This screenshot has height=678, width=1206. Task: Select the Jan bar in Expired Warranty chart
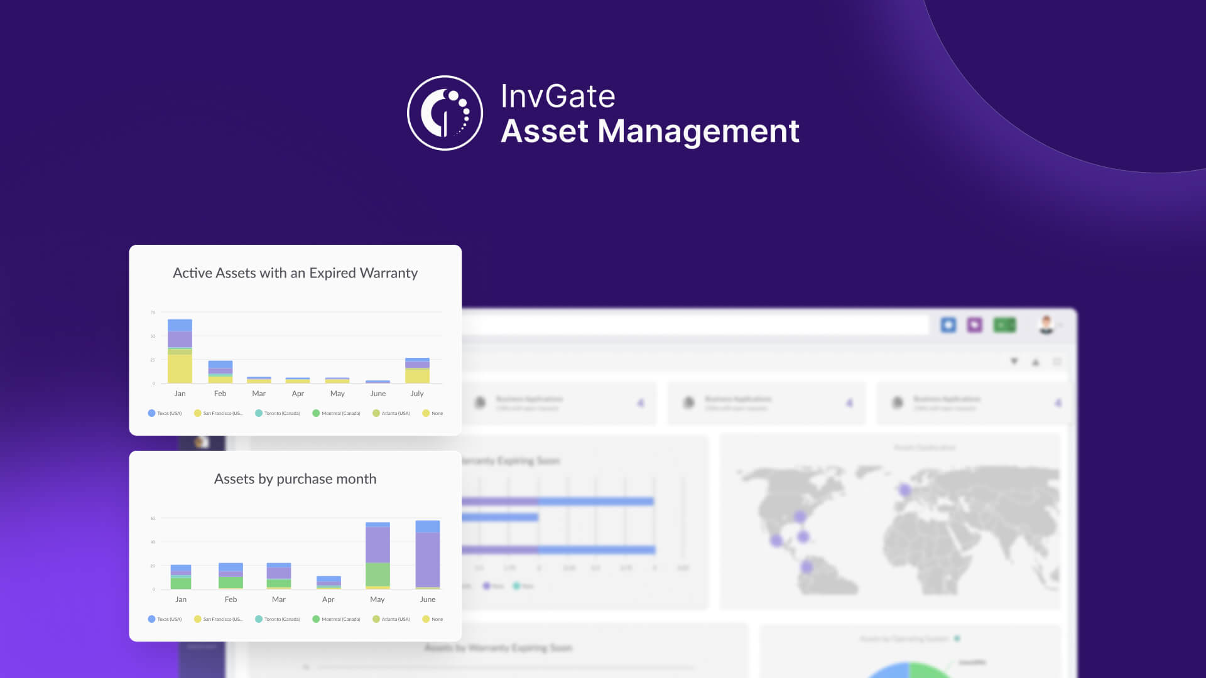pyautogui.click(x=180, y=351)
